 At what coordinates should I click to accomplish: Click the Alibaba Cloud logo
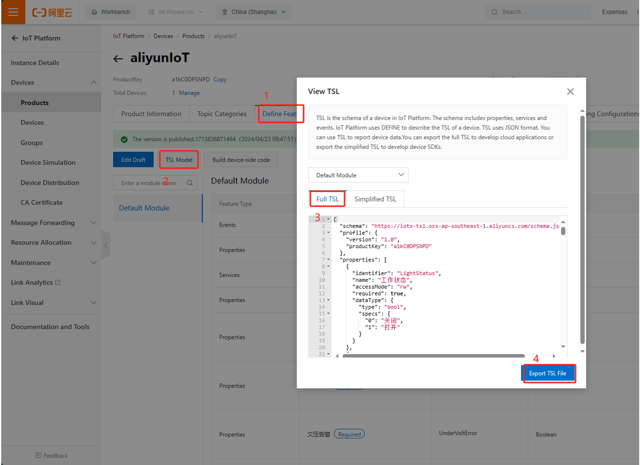(52, 12)
